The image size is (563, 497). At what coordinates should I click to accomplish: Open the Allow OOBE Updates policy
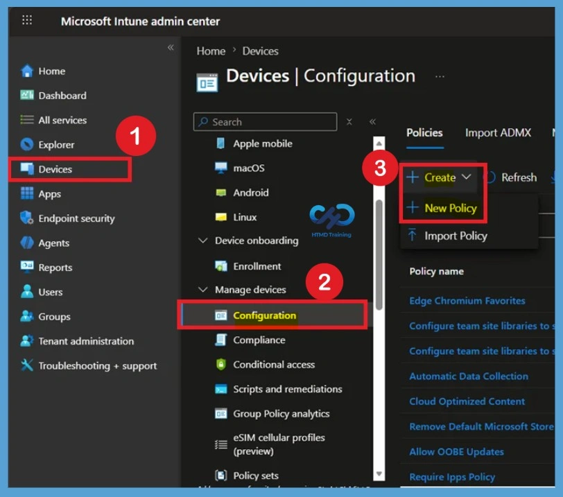coord(456,451)
